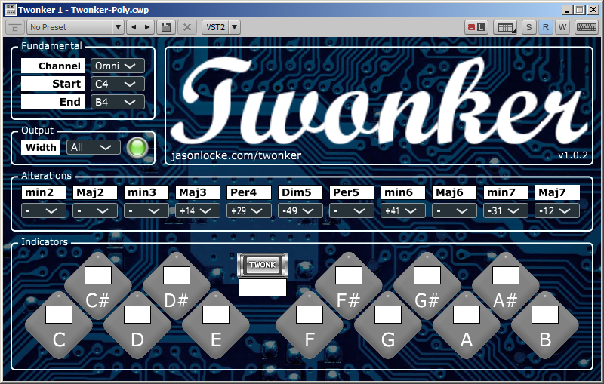Go to the next preset arrow
Viewport: 604px width, 384px height.
point(147,27)
